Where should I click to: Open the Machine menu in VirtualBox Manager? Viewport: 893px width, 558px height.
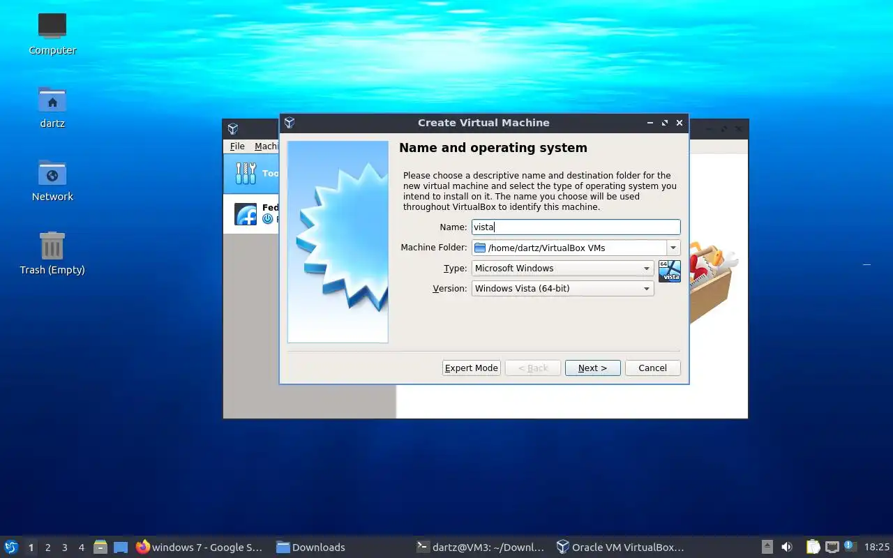click(x=267, y=146)
